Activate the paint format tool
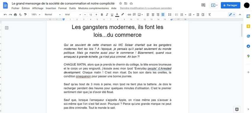This screenshot has width=252, height=113. pyautogui.click(x=25, y=15)
